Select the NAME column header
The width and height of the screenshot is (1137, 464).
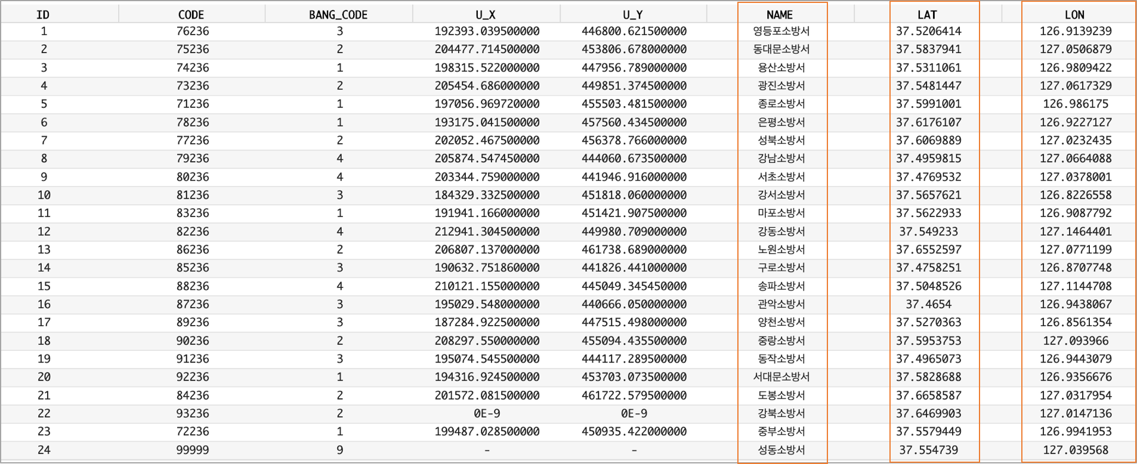point(780,15)
